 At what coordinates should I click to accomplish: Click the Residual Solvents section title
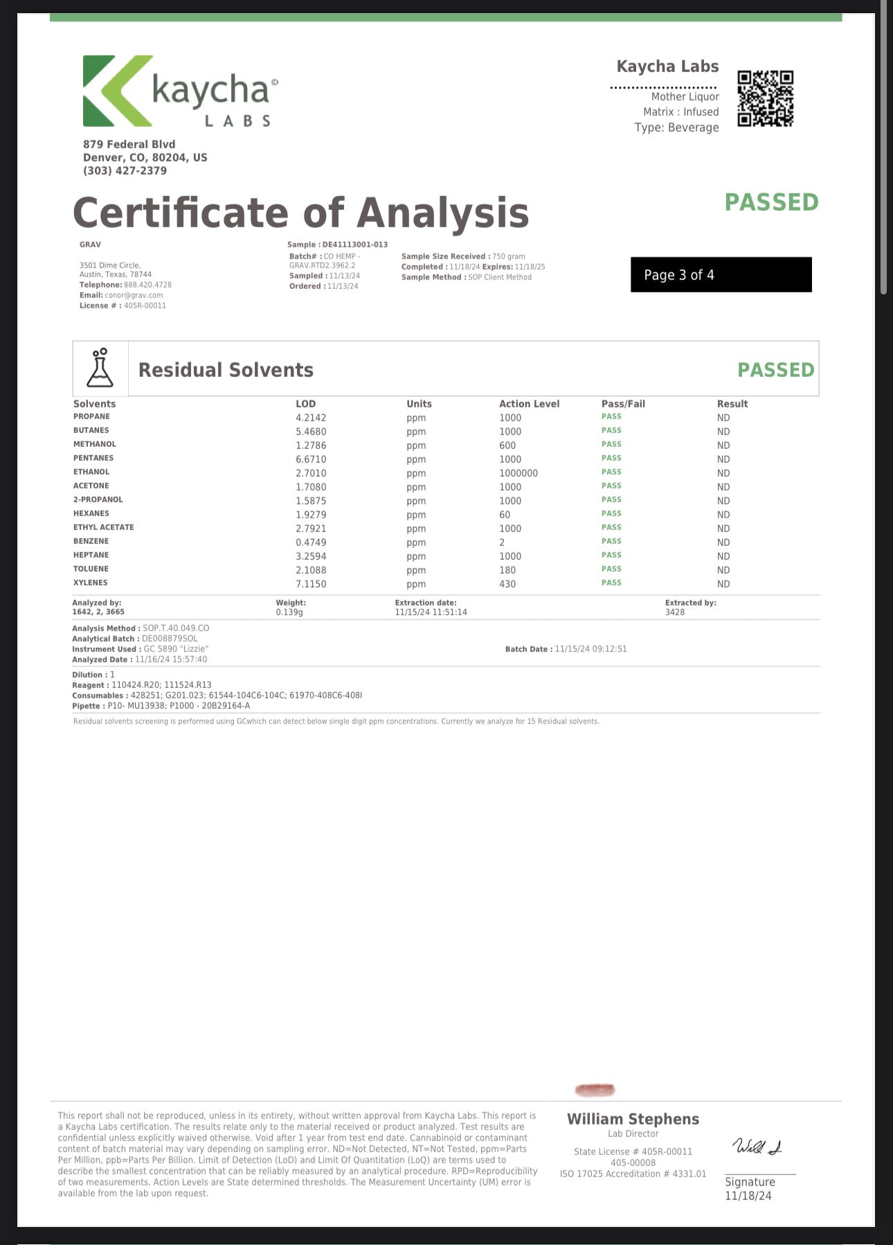point(226,370)
